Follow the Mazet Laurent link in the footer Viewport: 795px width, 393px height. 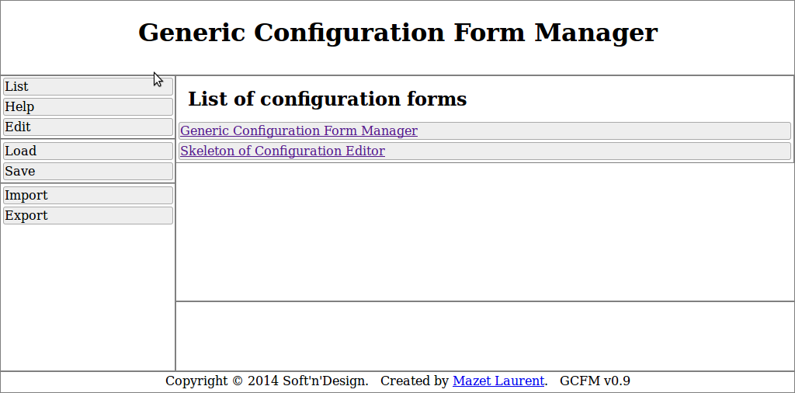[x=498, y=381]
